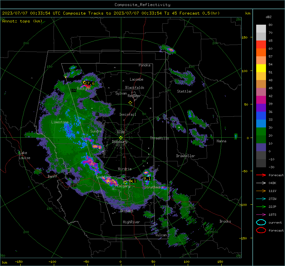Click the UTC Composite Tracks timestamp header
Viewport: 285px width, 266px height.
111,13
